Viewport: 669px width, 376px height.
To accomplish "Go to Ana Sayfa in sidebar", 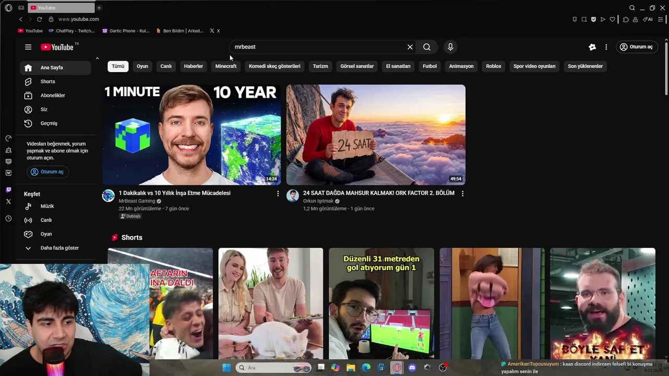I will [55, 68].
